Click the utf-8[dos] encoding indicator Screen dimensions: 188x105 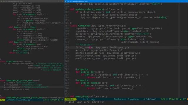click(x=150, y=99)
